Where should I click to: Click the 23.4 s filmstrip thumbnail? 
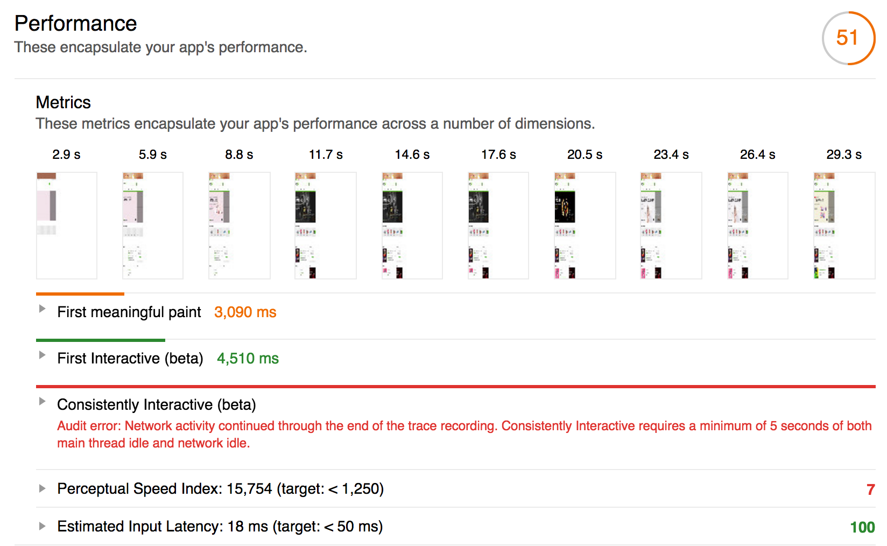[x=671, y=225]
